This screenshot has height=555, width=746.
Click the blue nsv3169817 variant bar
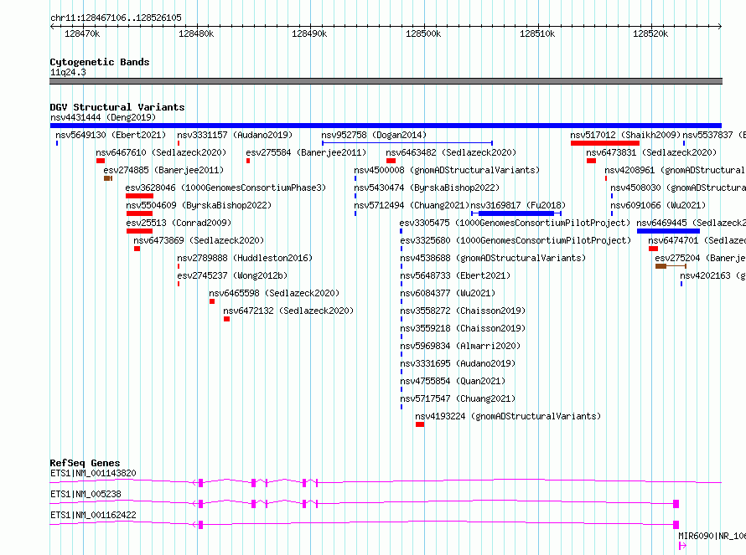click(516, 213)
